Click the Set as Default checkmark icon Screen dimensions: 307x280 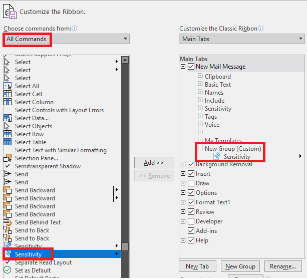(x=8, y=270)
